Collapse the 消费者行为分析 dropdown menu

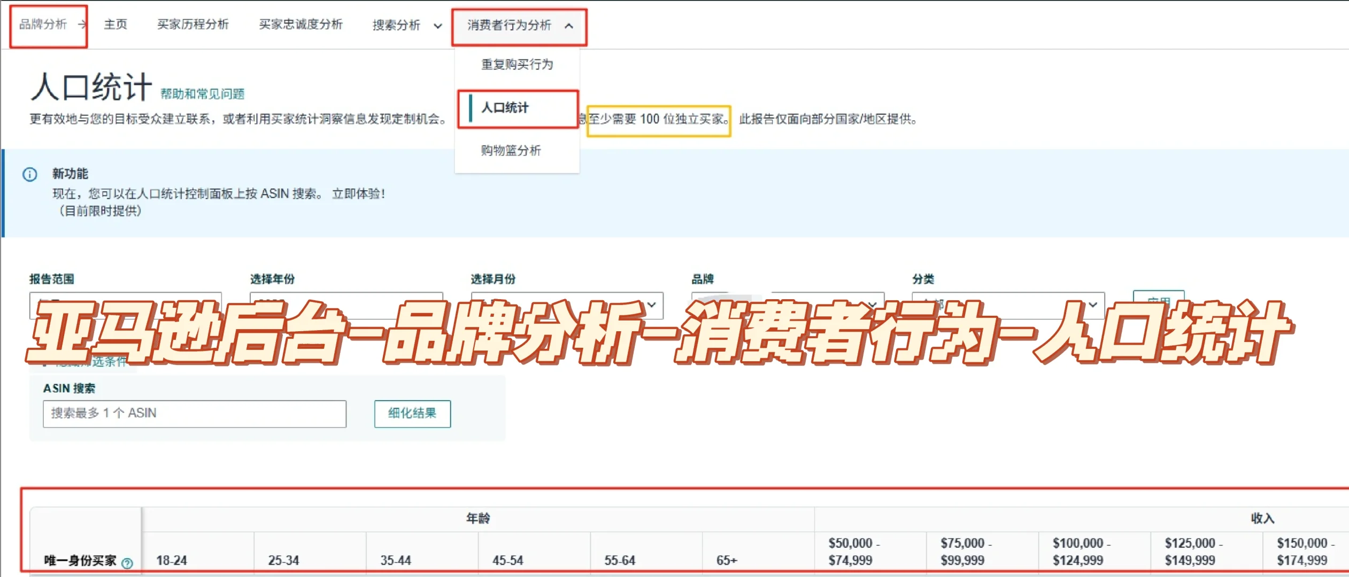click(x=520, y=25)
